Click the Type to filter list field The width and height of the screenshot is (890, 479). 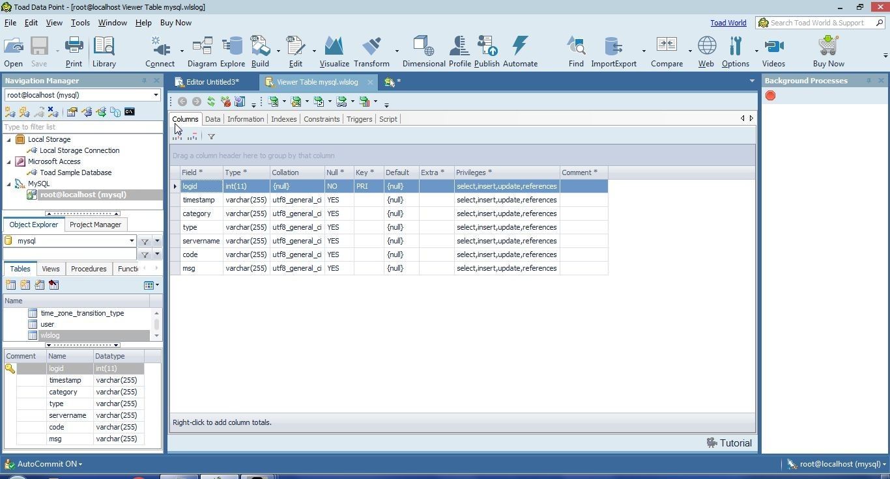(x=82, y=127)
